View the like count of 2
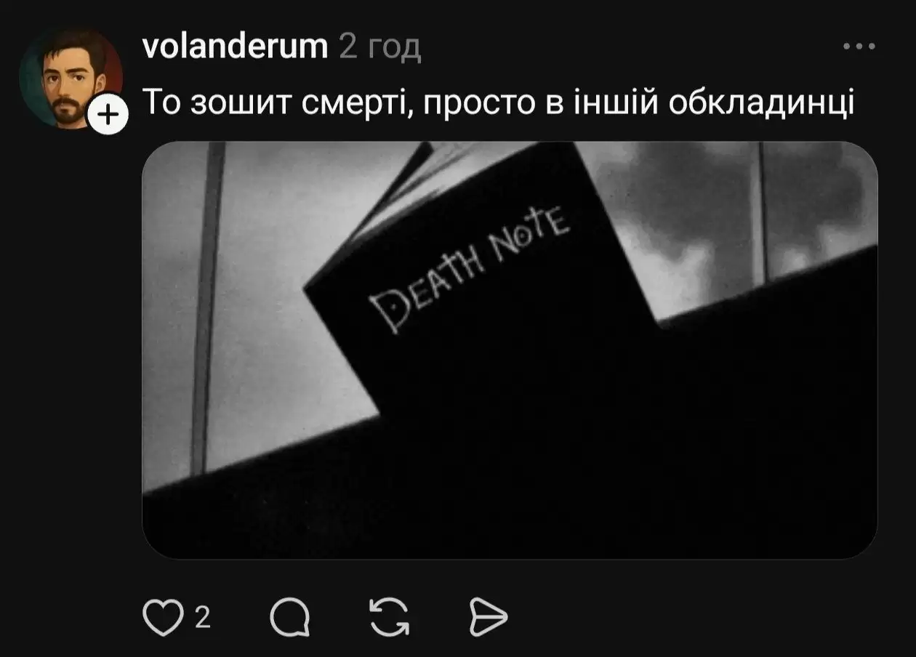The image size is (916, 657). click(x=203, y=618)
